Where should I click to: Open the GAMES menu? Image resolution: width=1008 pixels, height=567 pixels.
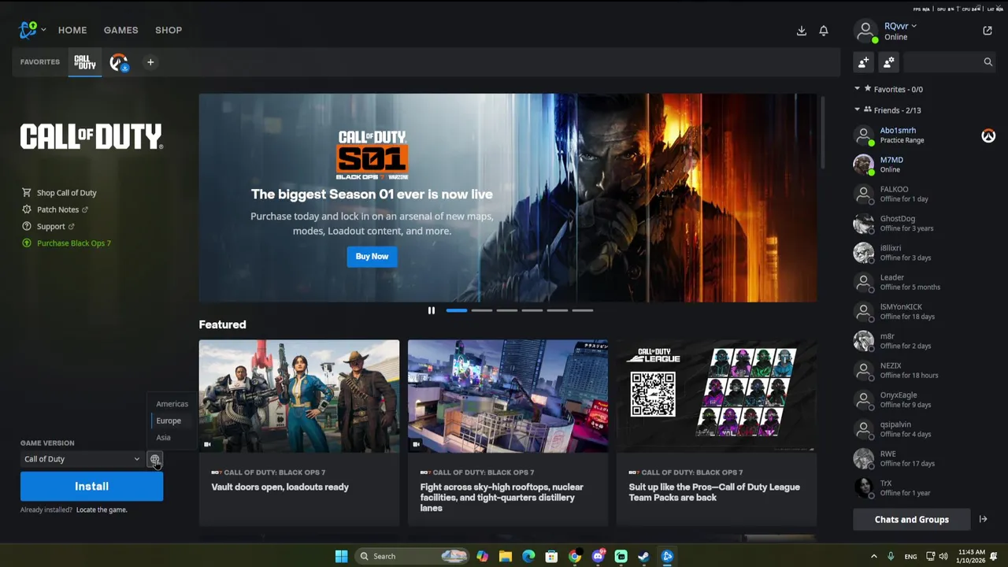pos(120,31)
